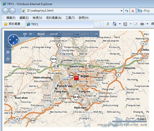Expand the Home icon dropdown arrow
154x131 pixels.
pyautogui.click(x=120, y=24)
